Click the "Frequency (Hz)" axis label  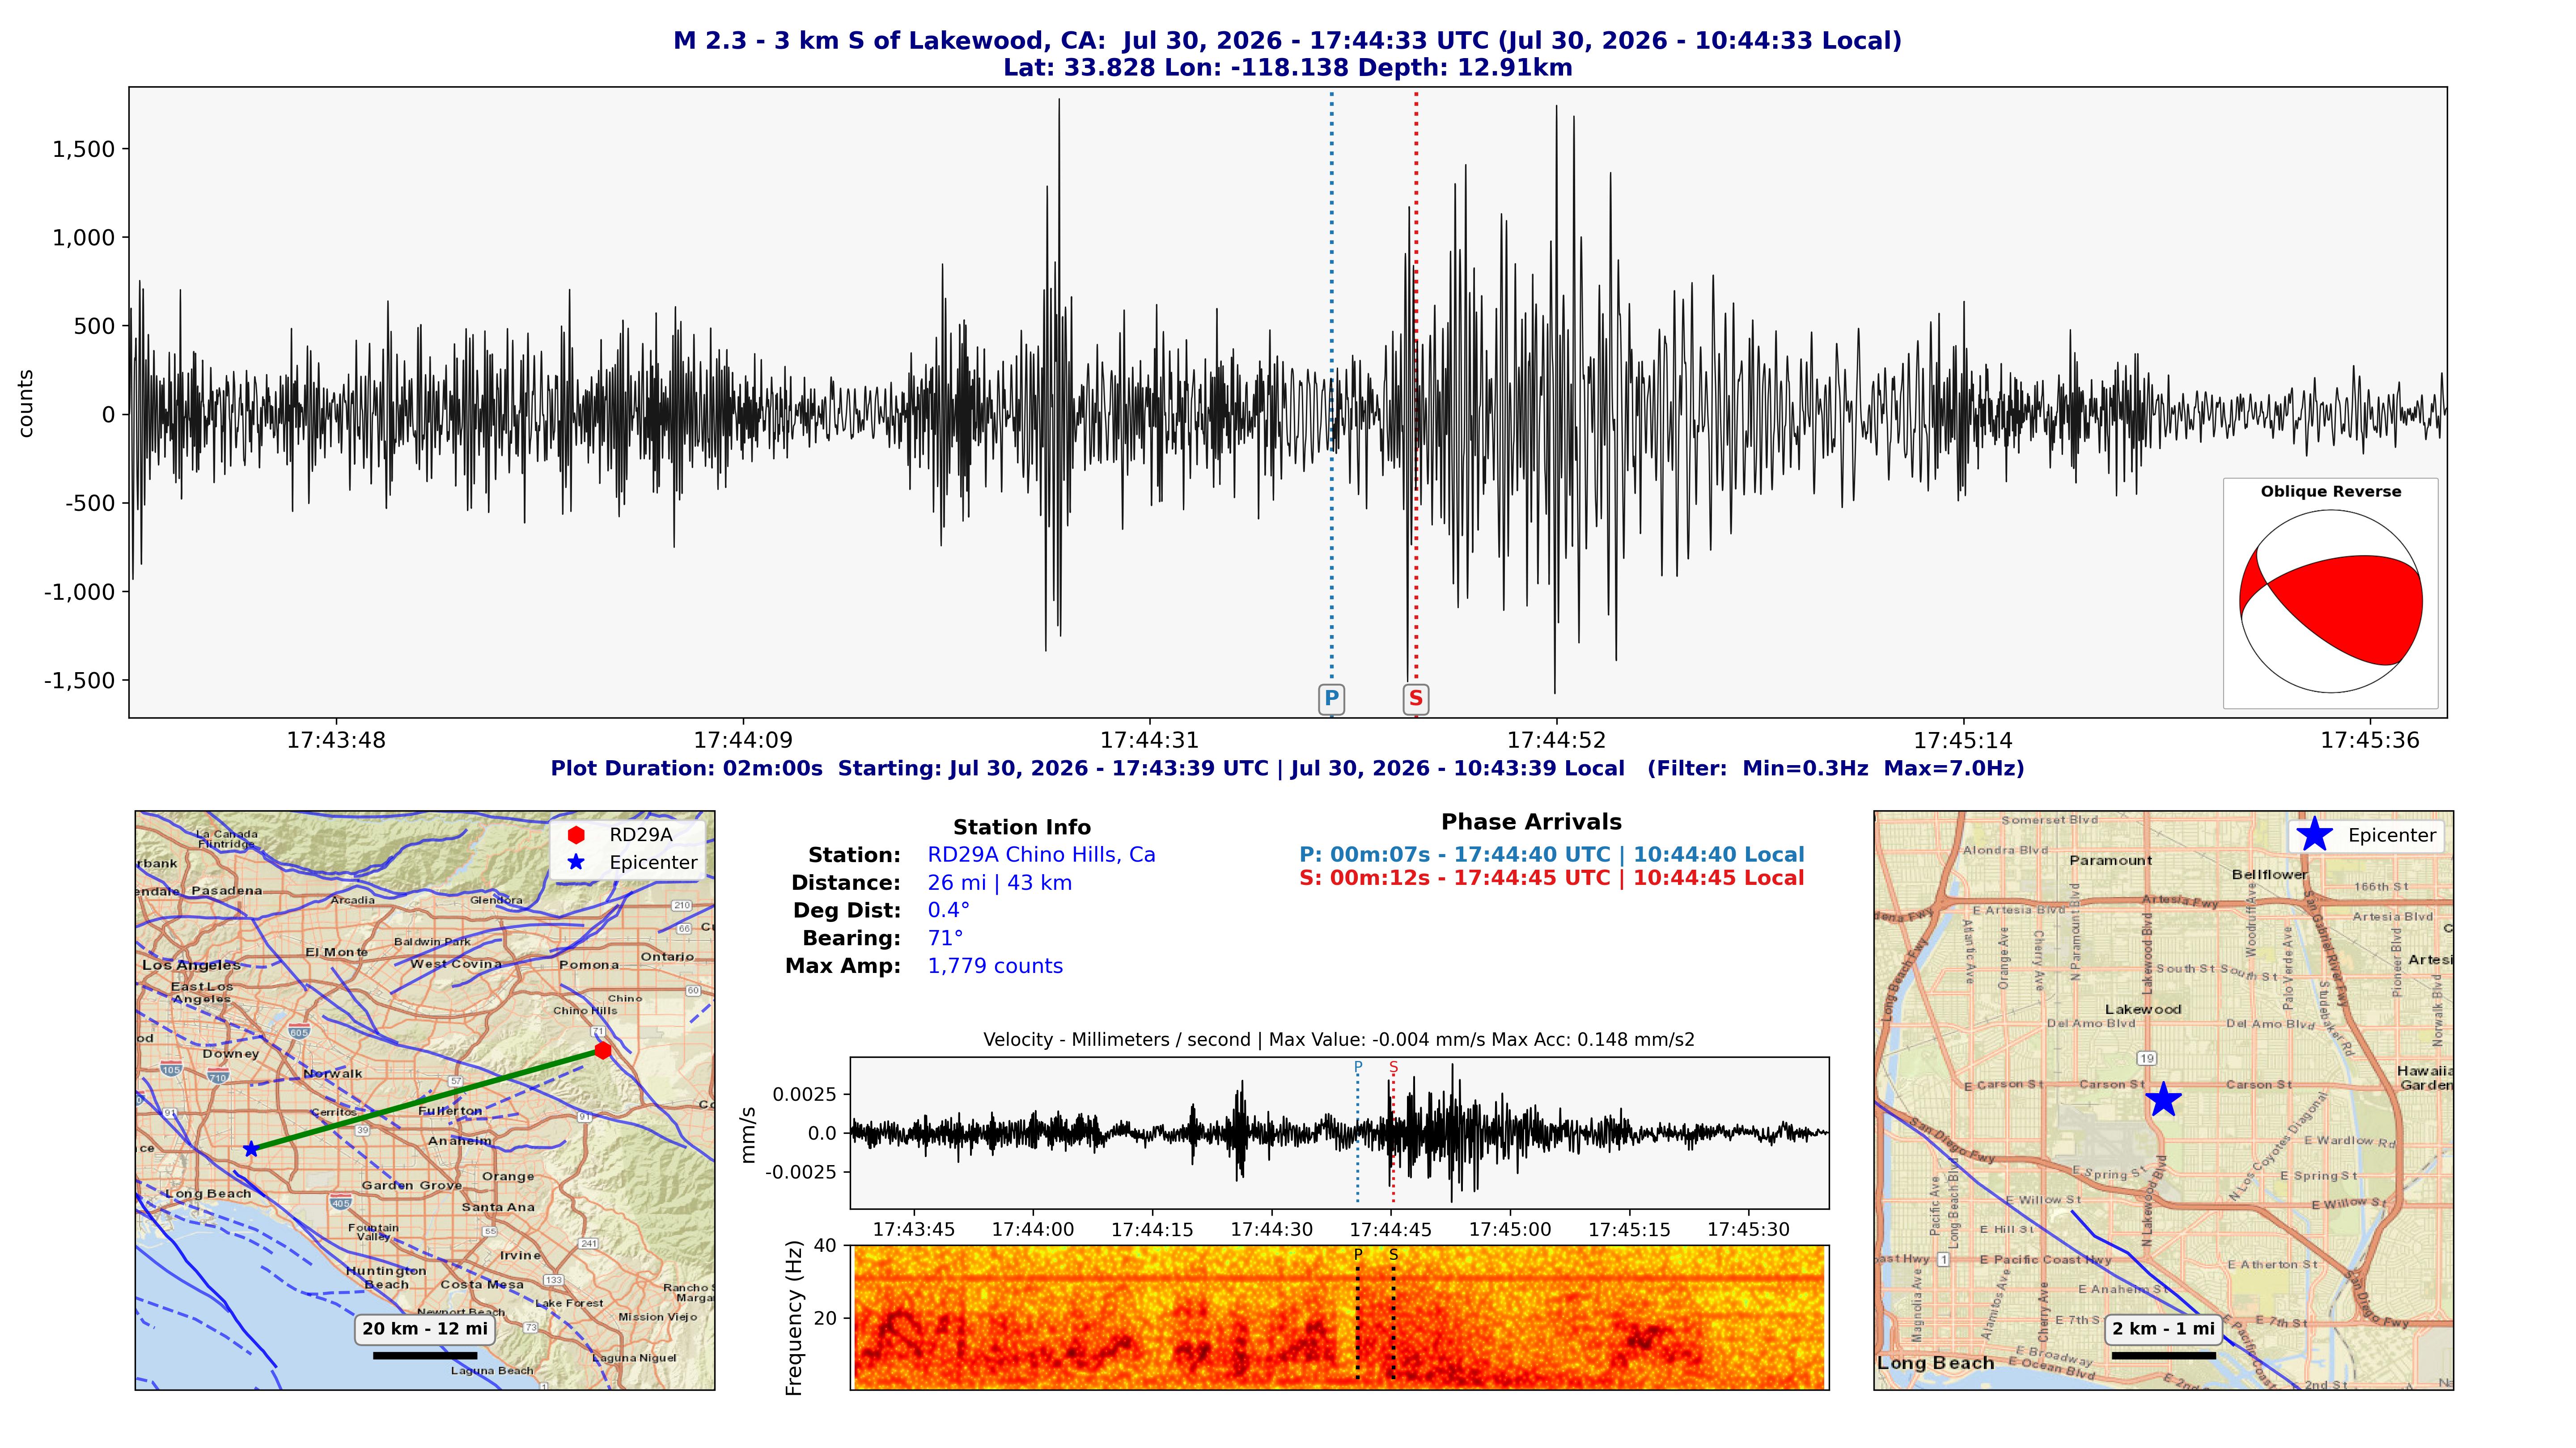795,1318
